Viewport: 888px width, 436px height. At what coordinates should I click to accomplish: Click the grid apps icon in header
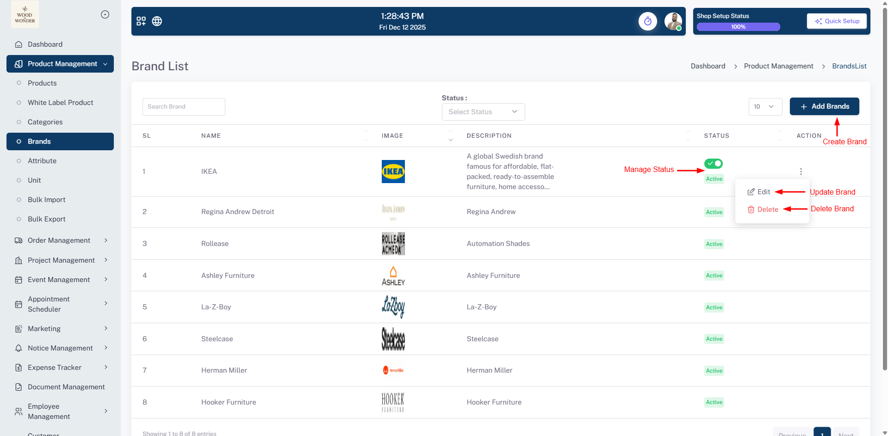click(141, 21)
